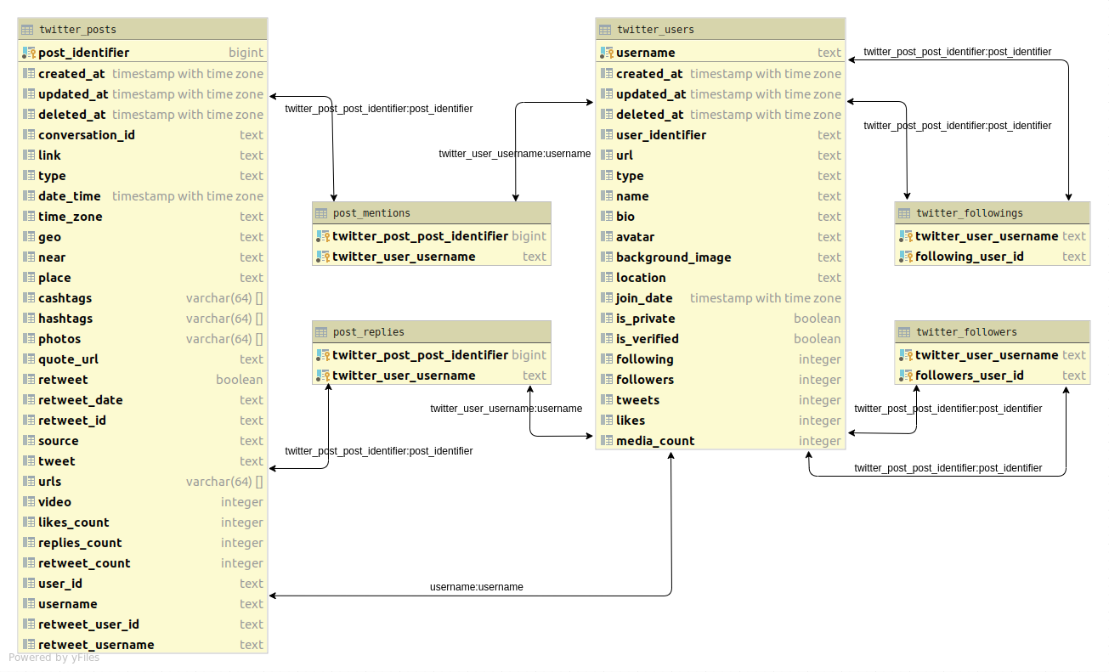Click the column icon next to quote_url
The height and width of the screenshot is (672, 1109).
click(x=29, y=359)
